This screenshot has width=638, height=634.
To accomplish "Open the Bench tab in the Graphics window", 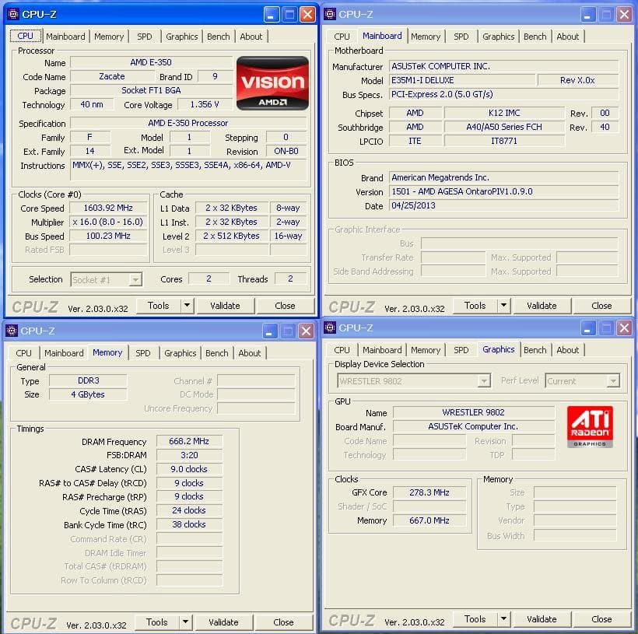I will [x=535, y=349].
